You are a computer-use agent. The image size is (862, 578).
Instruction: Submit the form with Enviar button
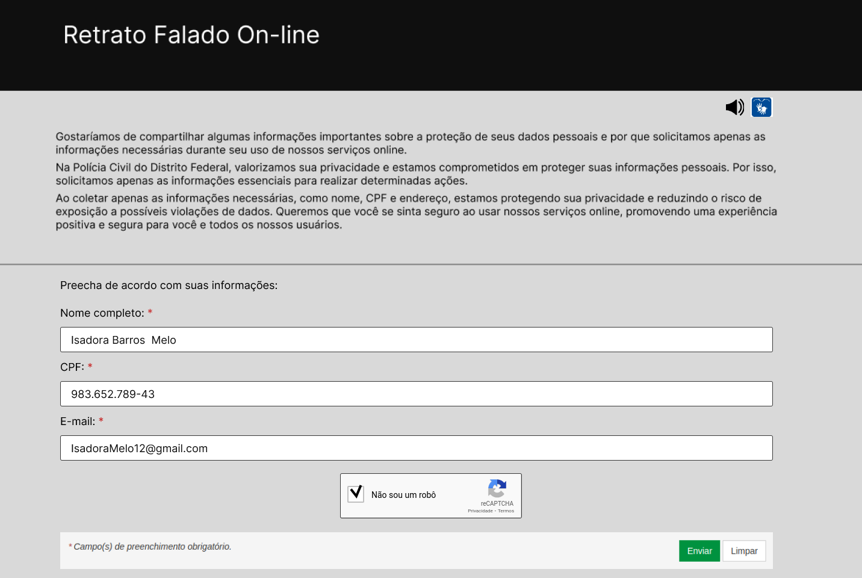(x=699, y=551)
